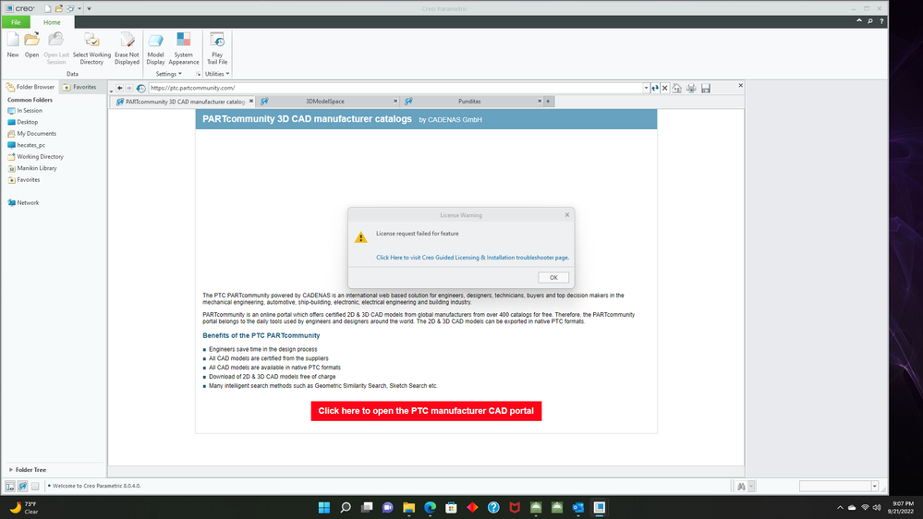Open Model Display settings
923x519 pixels.
click(x=155, y=48)
